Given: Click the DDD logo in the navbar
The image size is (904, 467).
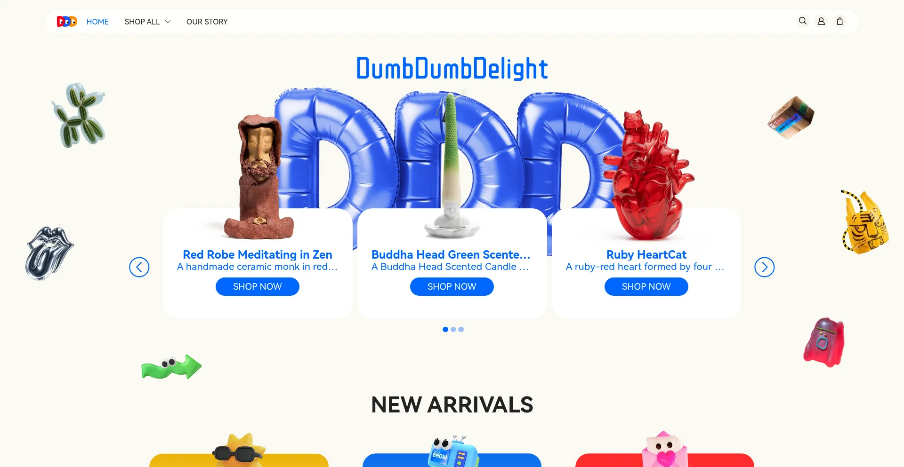Looking at the screenshot, I should [x=67, y=22].
